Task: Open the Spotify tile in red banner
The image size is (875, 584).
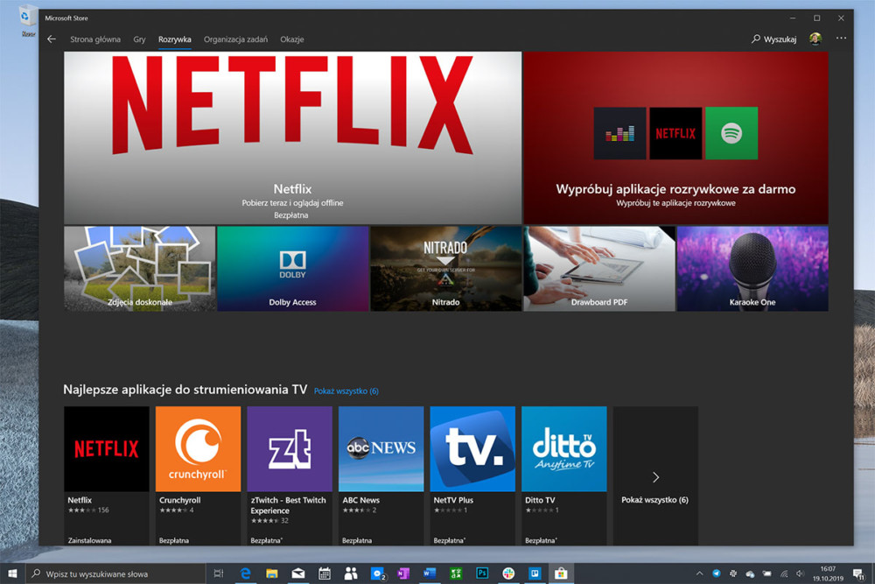Action: point(731,133)
